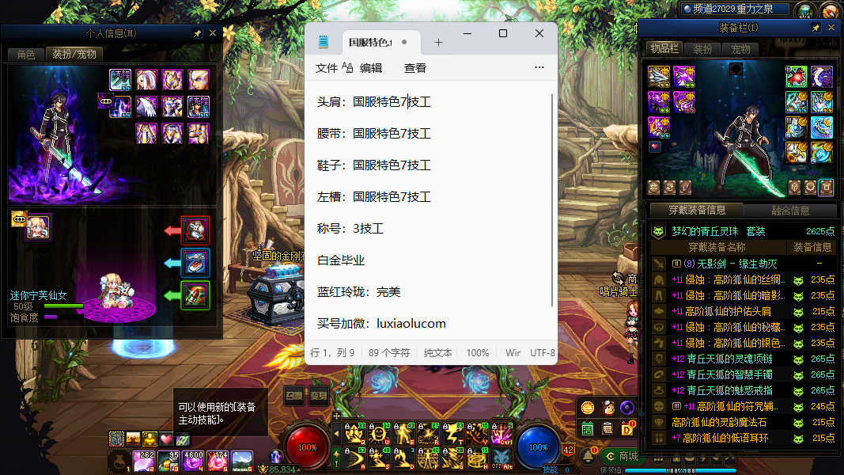Select the treasure chest icon in quick bar
Screen dimensions: 844x475
116,438
